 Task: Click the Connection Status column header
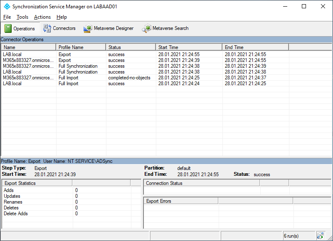pos(202,183)
